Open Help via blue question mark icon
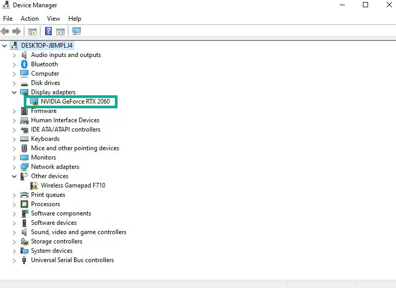 [x=48, y=31]
